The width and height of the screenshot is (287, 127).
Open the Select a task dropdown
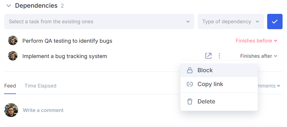(99, 22)
